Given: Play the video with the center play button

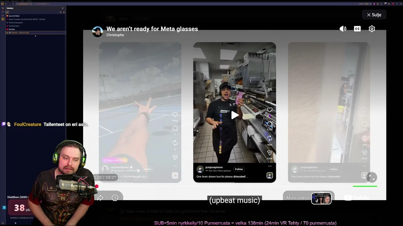Looking at the screenshot, I should pyautogui.click(x=235, y=115).
